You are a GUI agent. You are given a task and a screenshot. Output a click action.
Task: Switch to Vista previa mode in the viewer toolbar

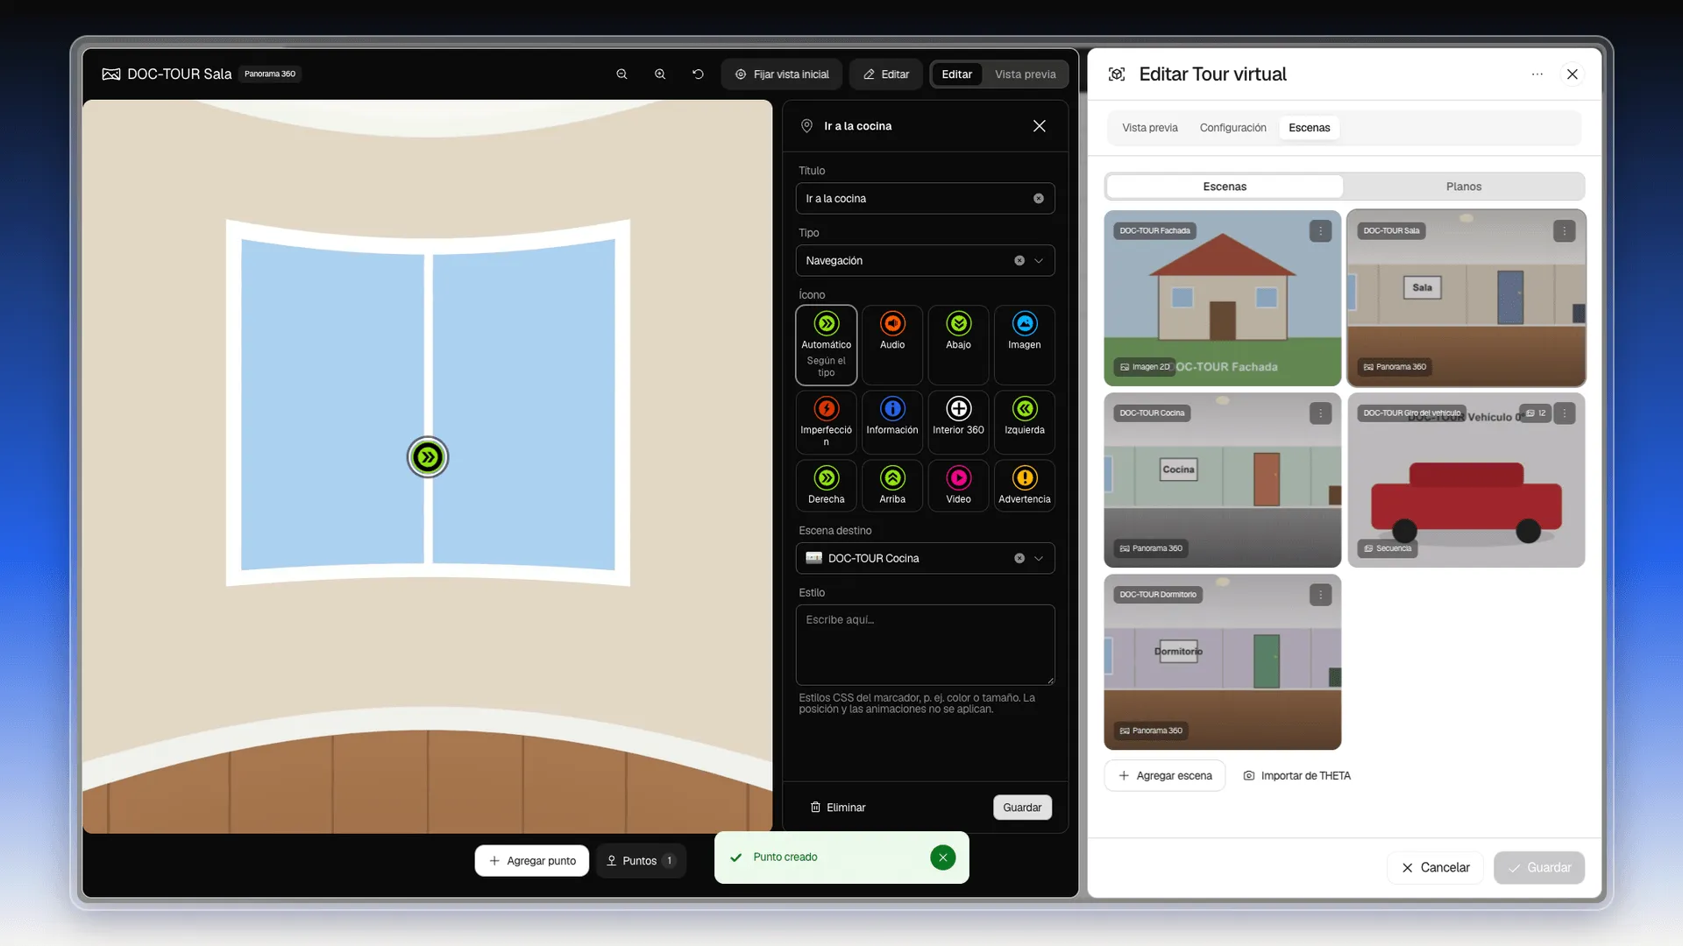click(1025, 74)
